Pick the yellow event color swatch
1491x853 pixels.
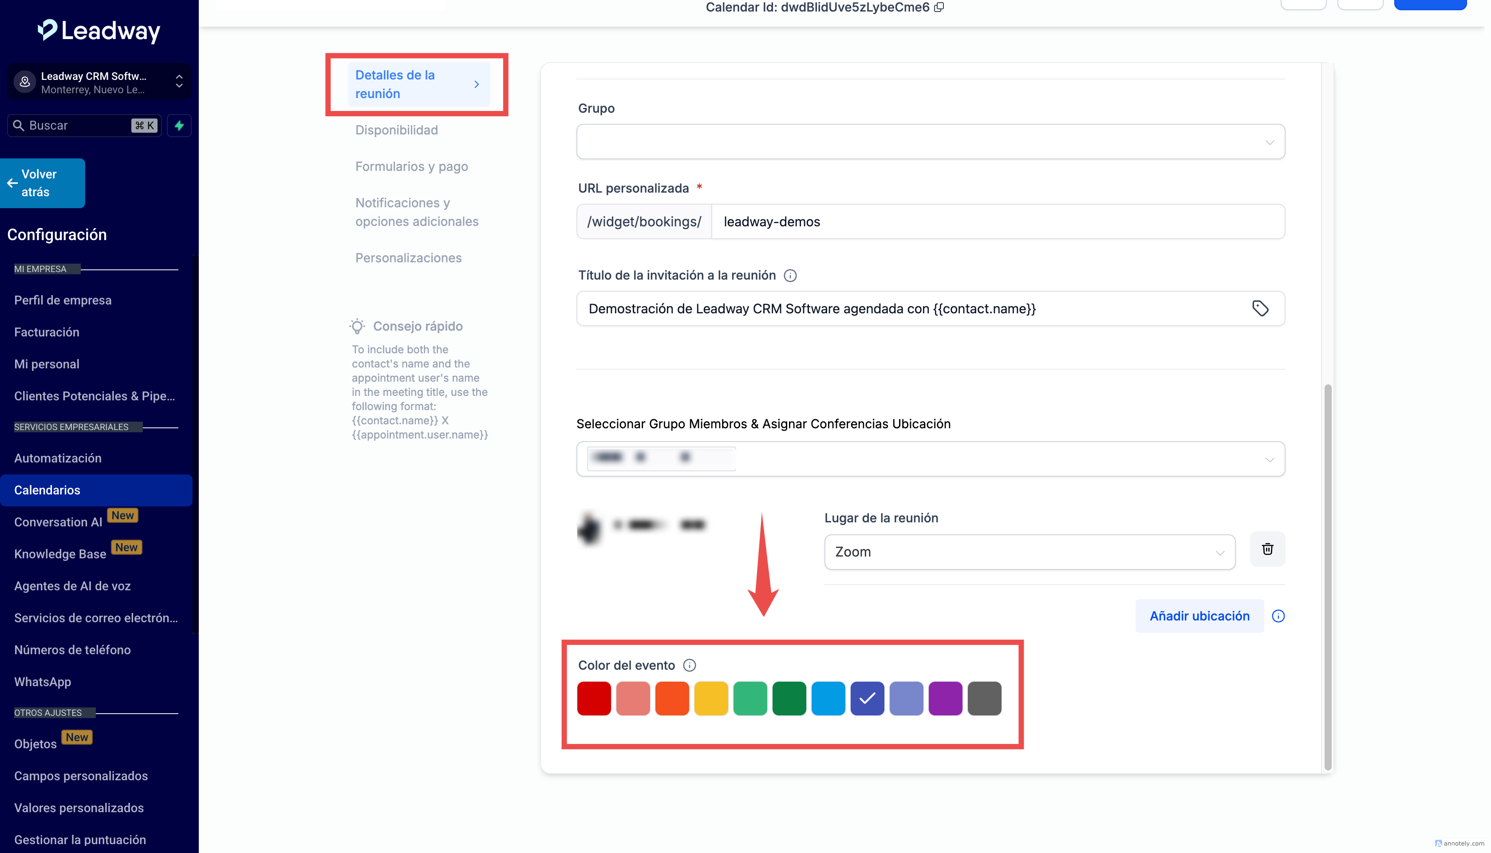point(710,699)
